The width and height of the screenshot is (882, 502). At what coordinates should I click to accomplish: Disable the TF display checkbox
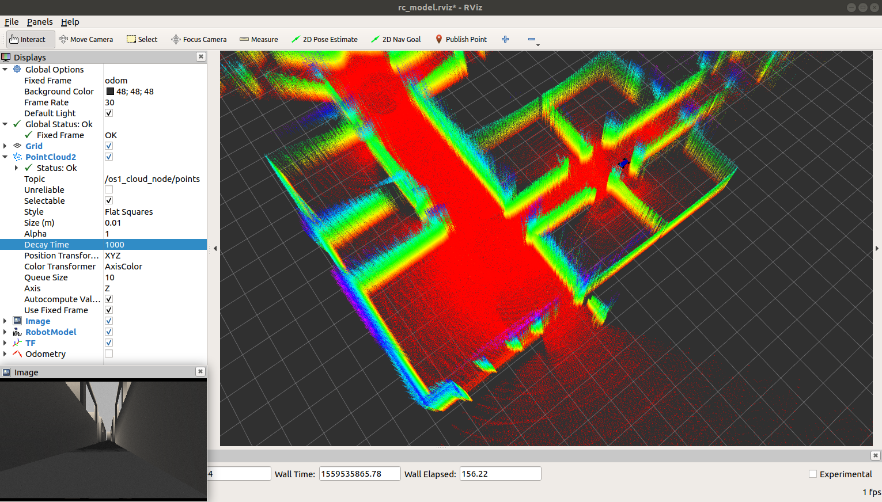pyautogui.click(x=109, y=343)
